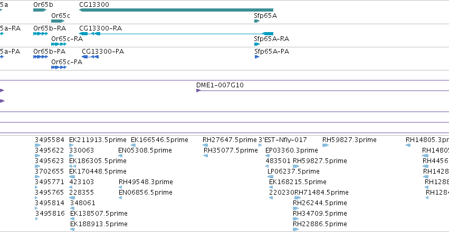Select the CG13300-RA transcript feature
449x232 pixels.
pos(176,34)
